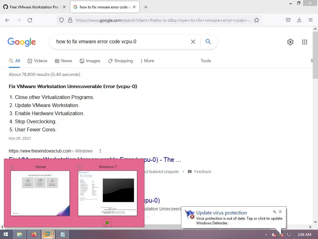The height and width of the screenshot is (239, 318).
Task: Go back to the previous page
Action: coord(7,20)
